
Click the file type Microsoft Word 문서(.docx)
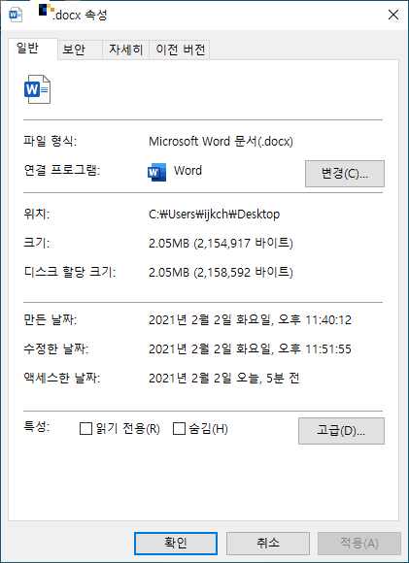coord(221,142)
